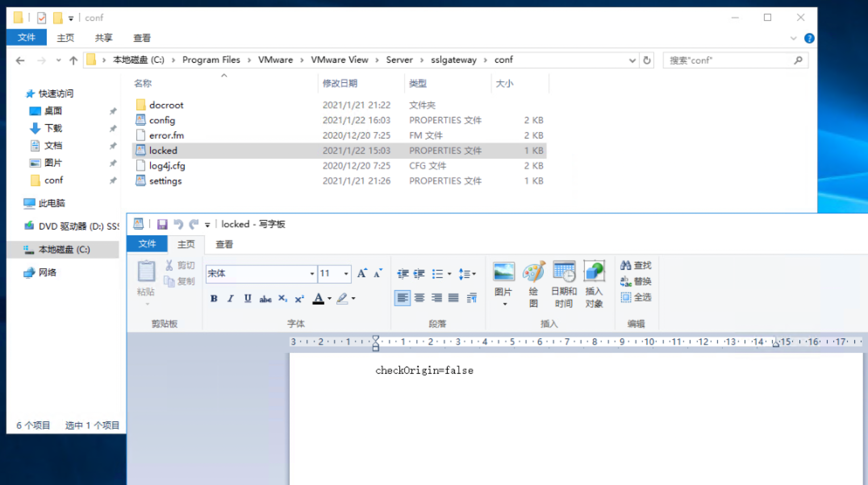Click the WordPad save icon
This screenshot has width=868, height=485.
pyautogui.click(x=162, y=224)
